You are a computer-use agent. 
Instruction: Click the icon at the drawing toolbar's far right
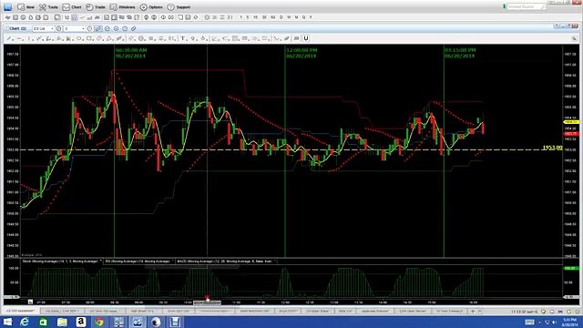click(x=575, y=38)
